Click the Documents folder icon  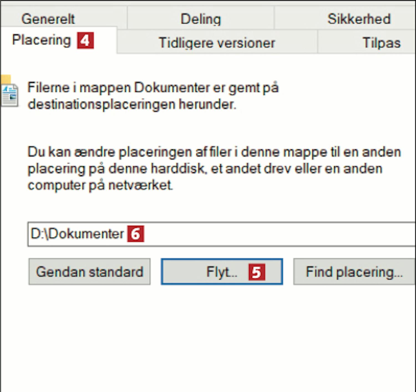pos(9,93)
